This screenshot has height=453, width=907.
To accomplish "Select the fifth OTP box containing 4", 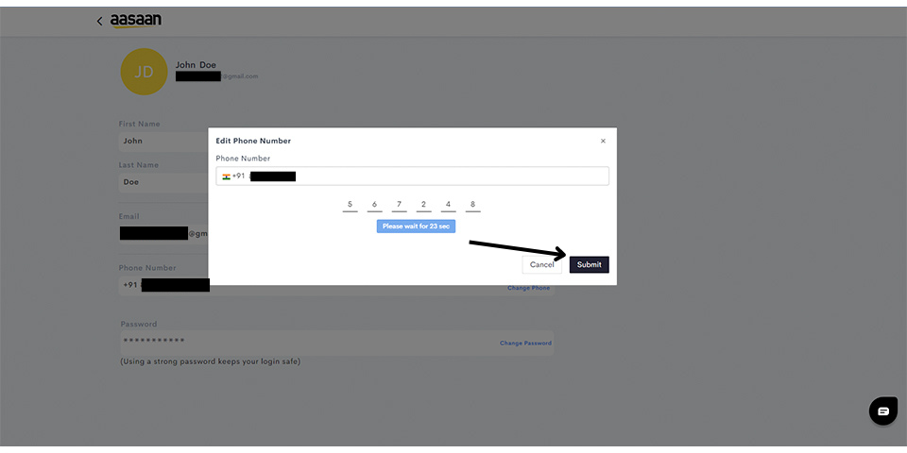I will click(448, 205).
